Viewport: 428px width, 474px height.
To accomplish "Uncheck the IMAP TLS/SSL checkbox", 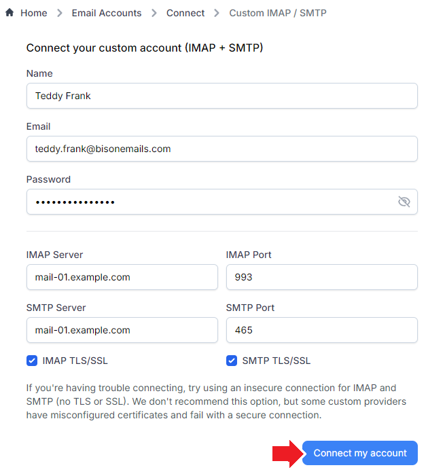I will 32,361.
